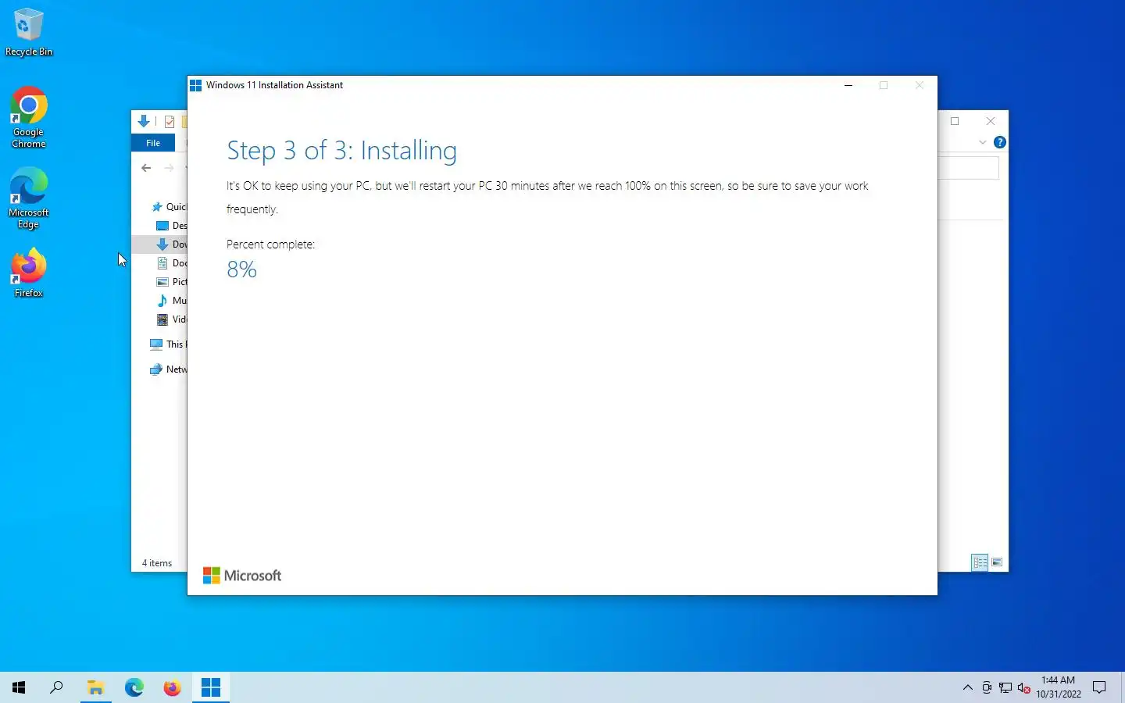This screenshot has width=1125, height=703.
Task: Select Windows 11 Installation Assistant taskbar icon
Action: [x=211, y=687]
